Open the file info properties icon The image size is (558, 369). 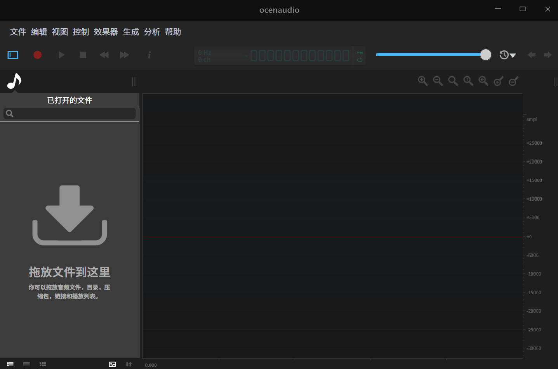[x=149, y=55]
